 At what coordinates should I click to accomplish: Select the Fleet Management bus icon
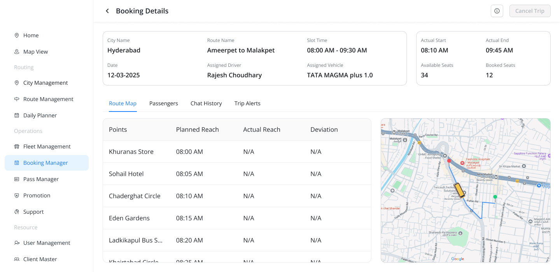click(17, 146)
